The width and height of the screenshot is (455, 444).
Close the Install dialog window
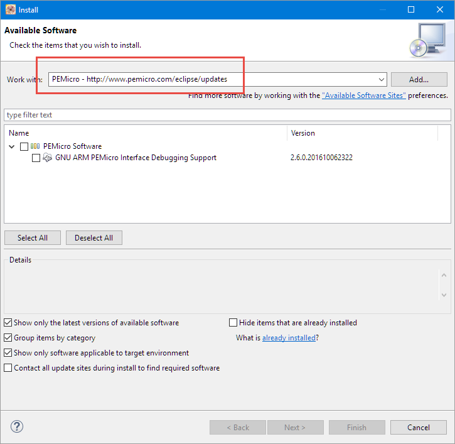click(440, 9)
